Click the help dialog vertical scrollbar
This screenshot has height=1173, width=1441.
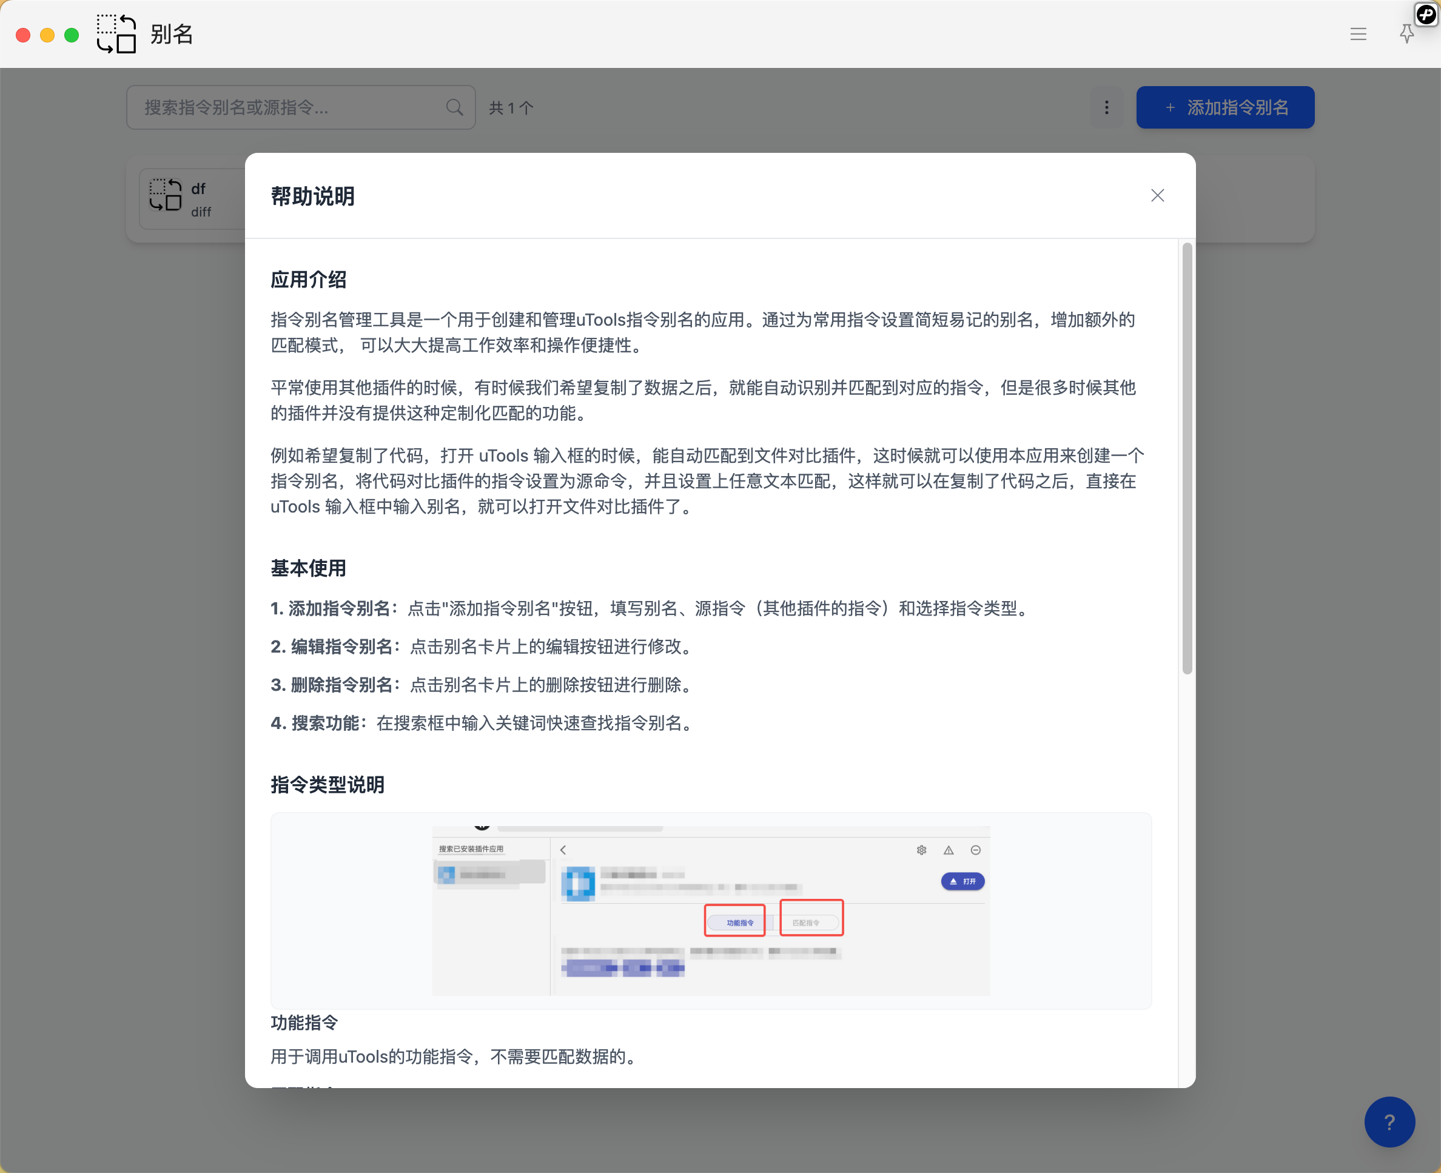click(x=1187, y=460)
